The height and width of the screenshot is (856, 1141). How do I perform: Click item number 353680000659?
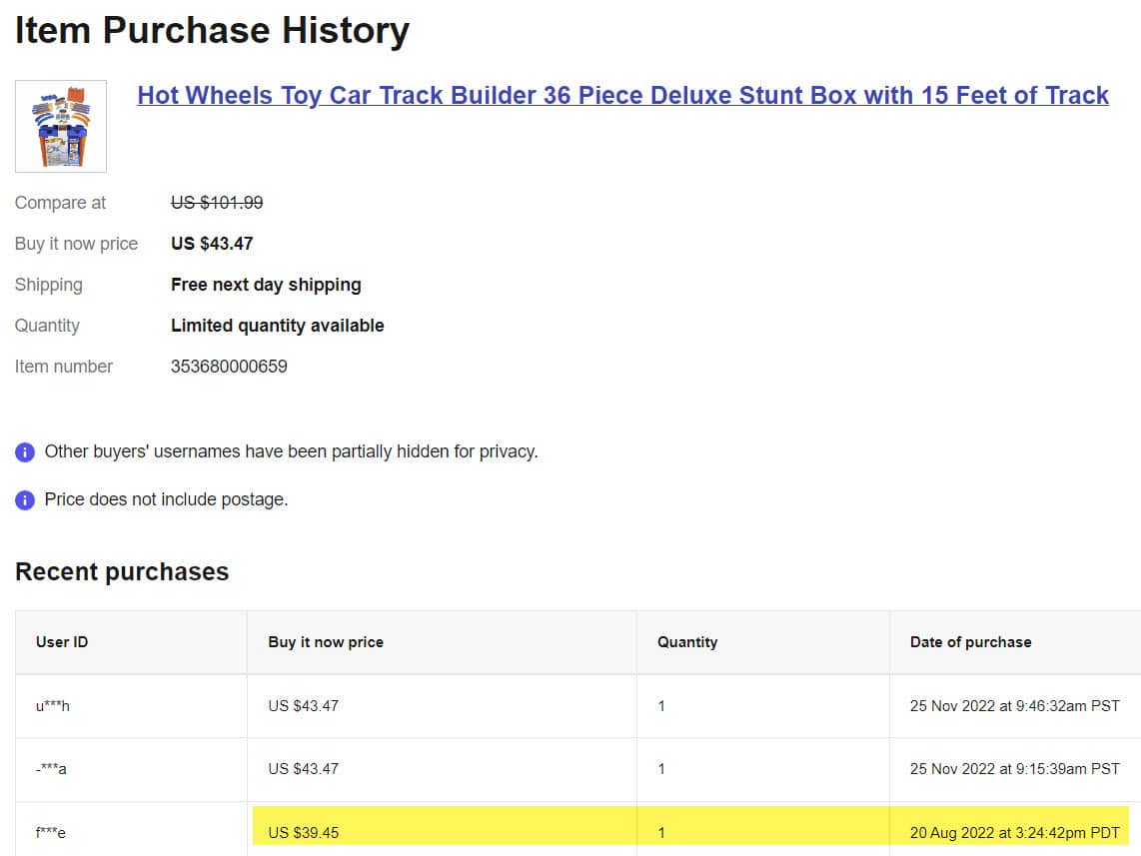coord(229,367)
